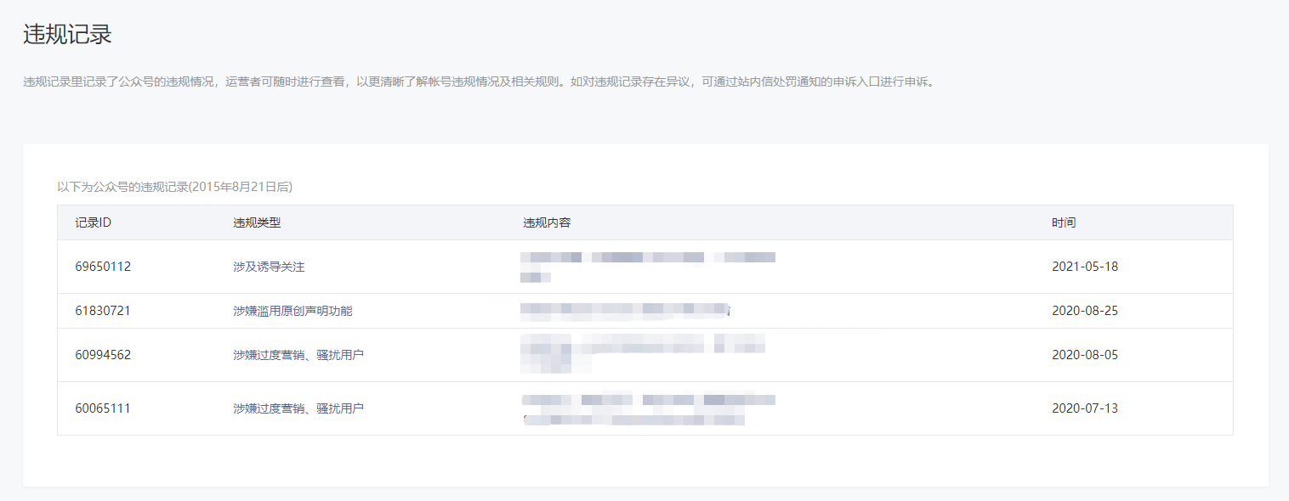1289x501 pixels.
Task: Click the description paragraph under the 违规记录 heading
Action: (479, 82)
